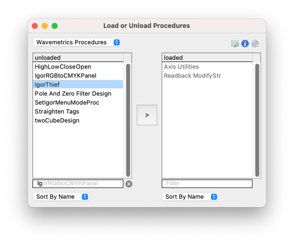Viewport: 294px width, 244px height.
Task: Select SetIgorMenuModeProc in the list
Action: 78,102
